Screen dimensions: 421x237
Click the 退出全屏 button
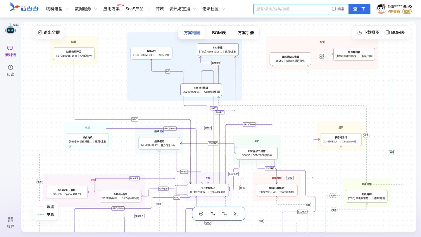pos(49,32)
